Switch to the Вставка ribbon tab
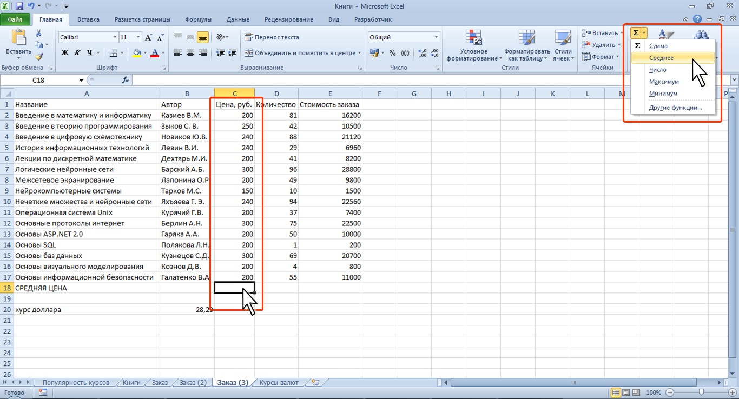 pos(88,19)
